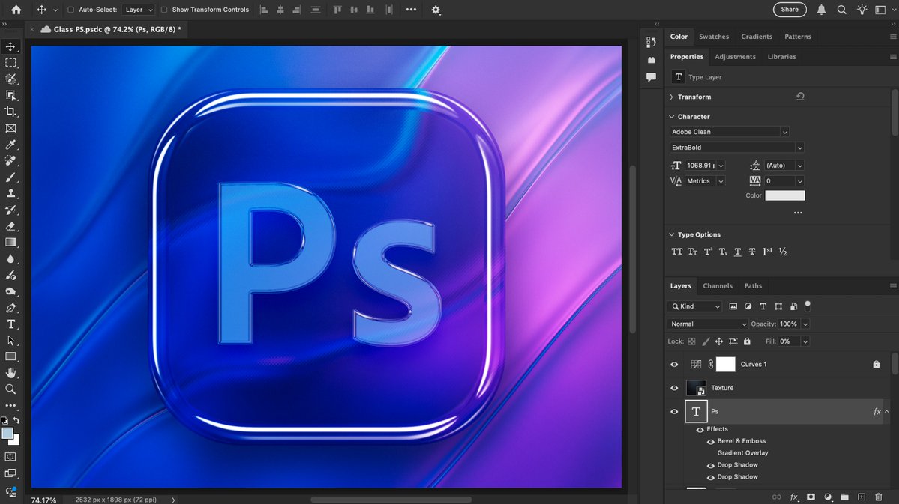Show more Character options ellipsis
Viewport: 899px width, 504px height.
tap(798, 213)
